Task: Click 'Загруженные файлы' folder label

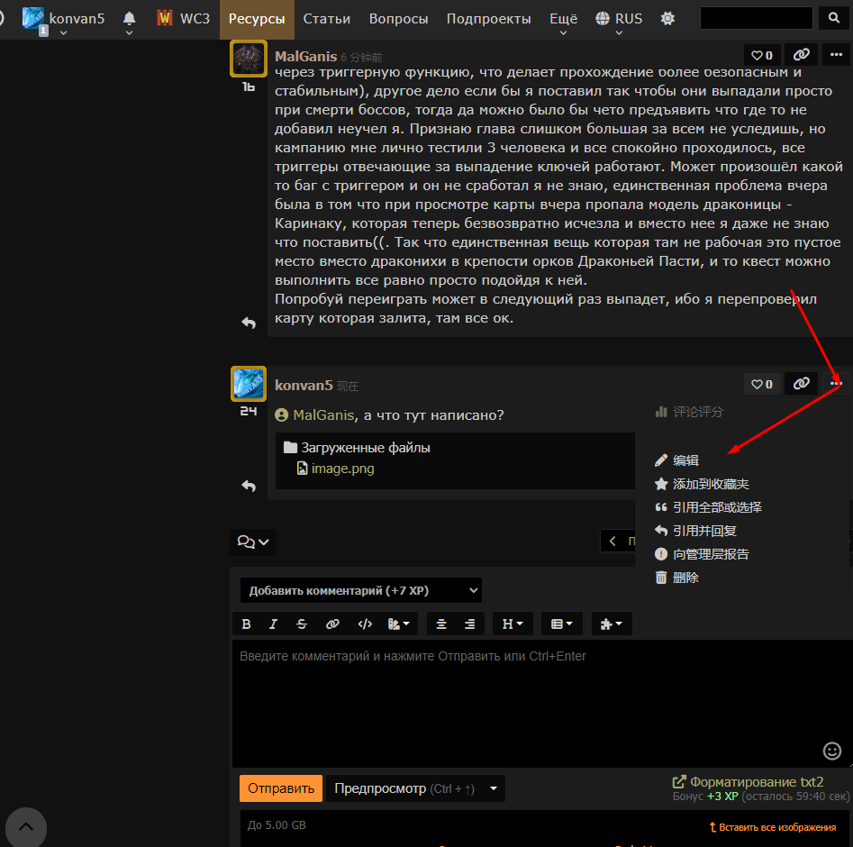Action: pyautogui.click(x=366, y=448)
